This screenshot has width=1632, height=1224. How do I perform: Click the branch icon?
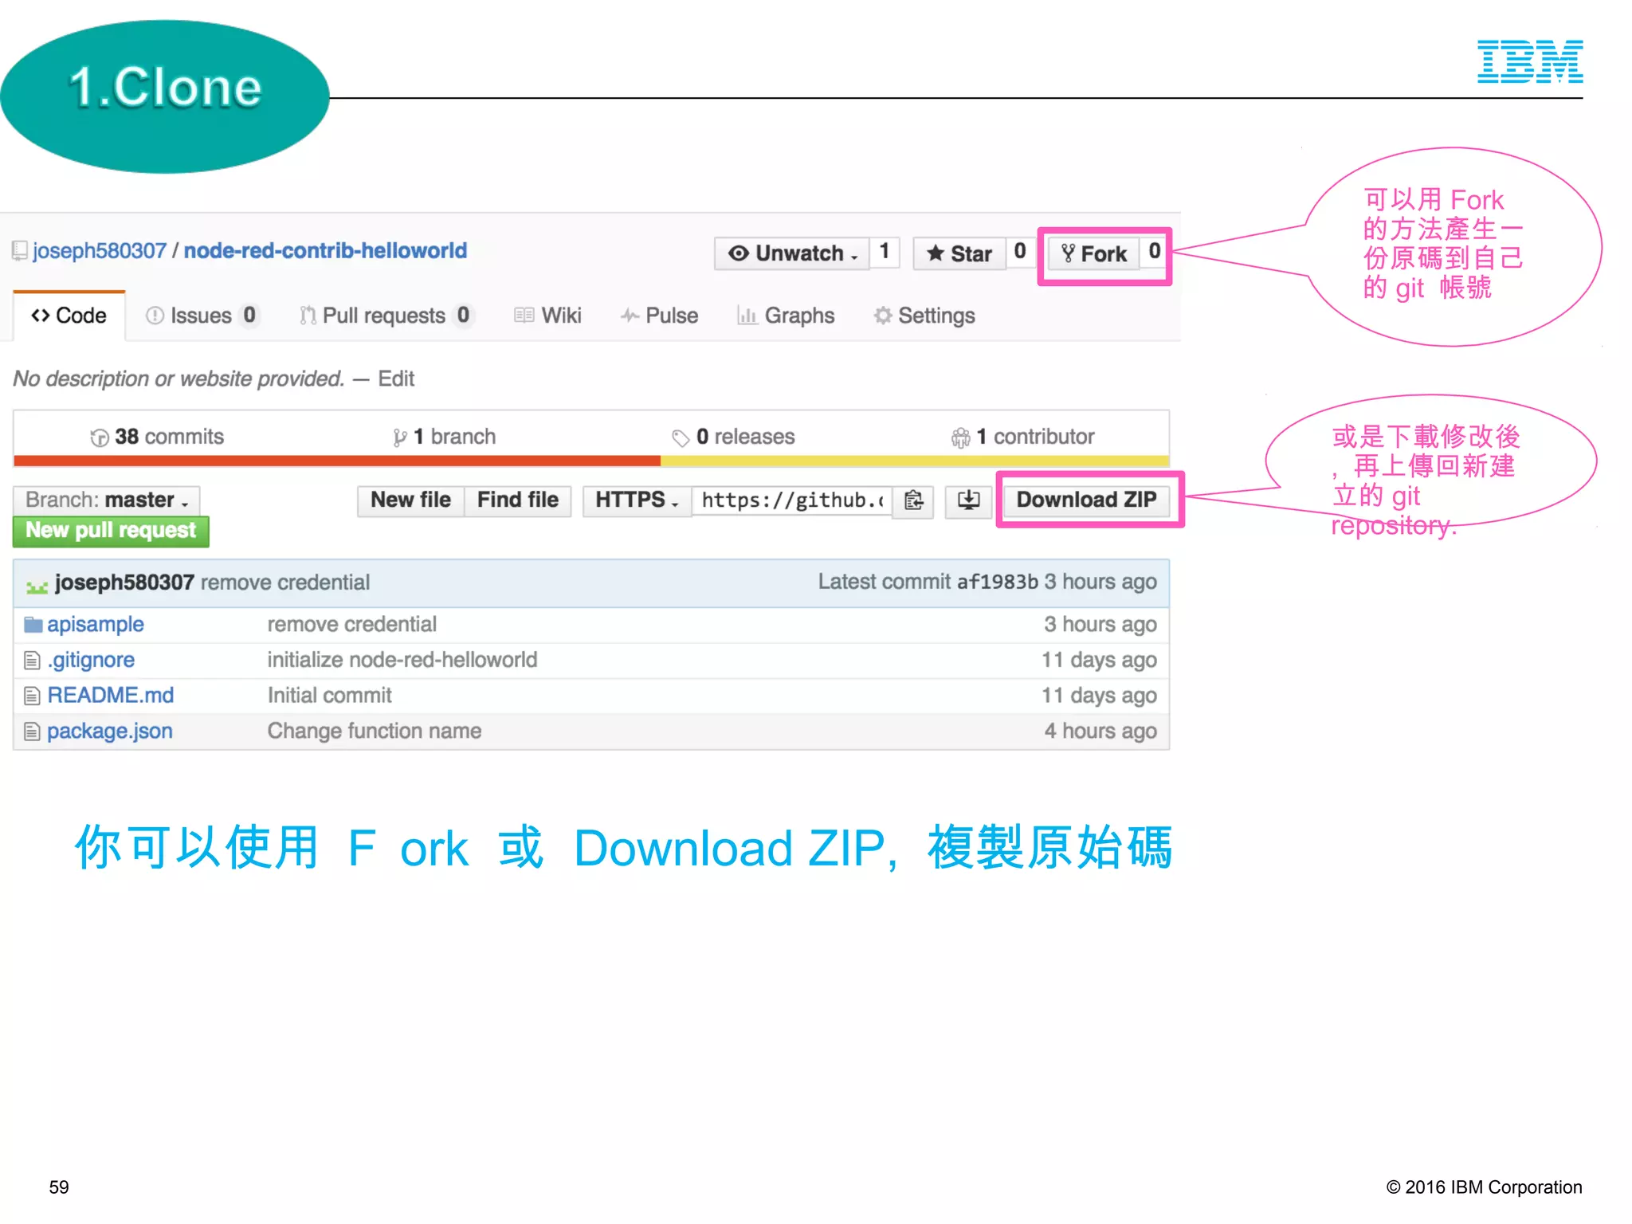tap(400, 437)
